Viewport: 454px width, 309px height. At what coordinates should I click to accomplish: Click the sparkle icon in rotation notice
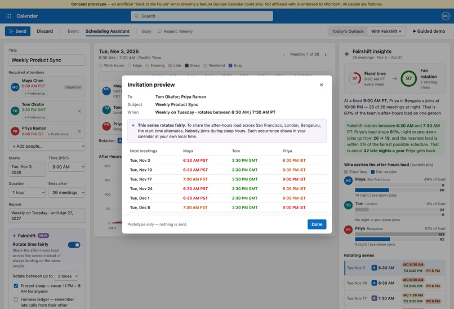pyautogui.click(x=133, y=125)
